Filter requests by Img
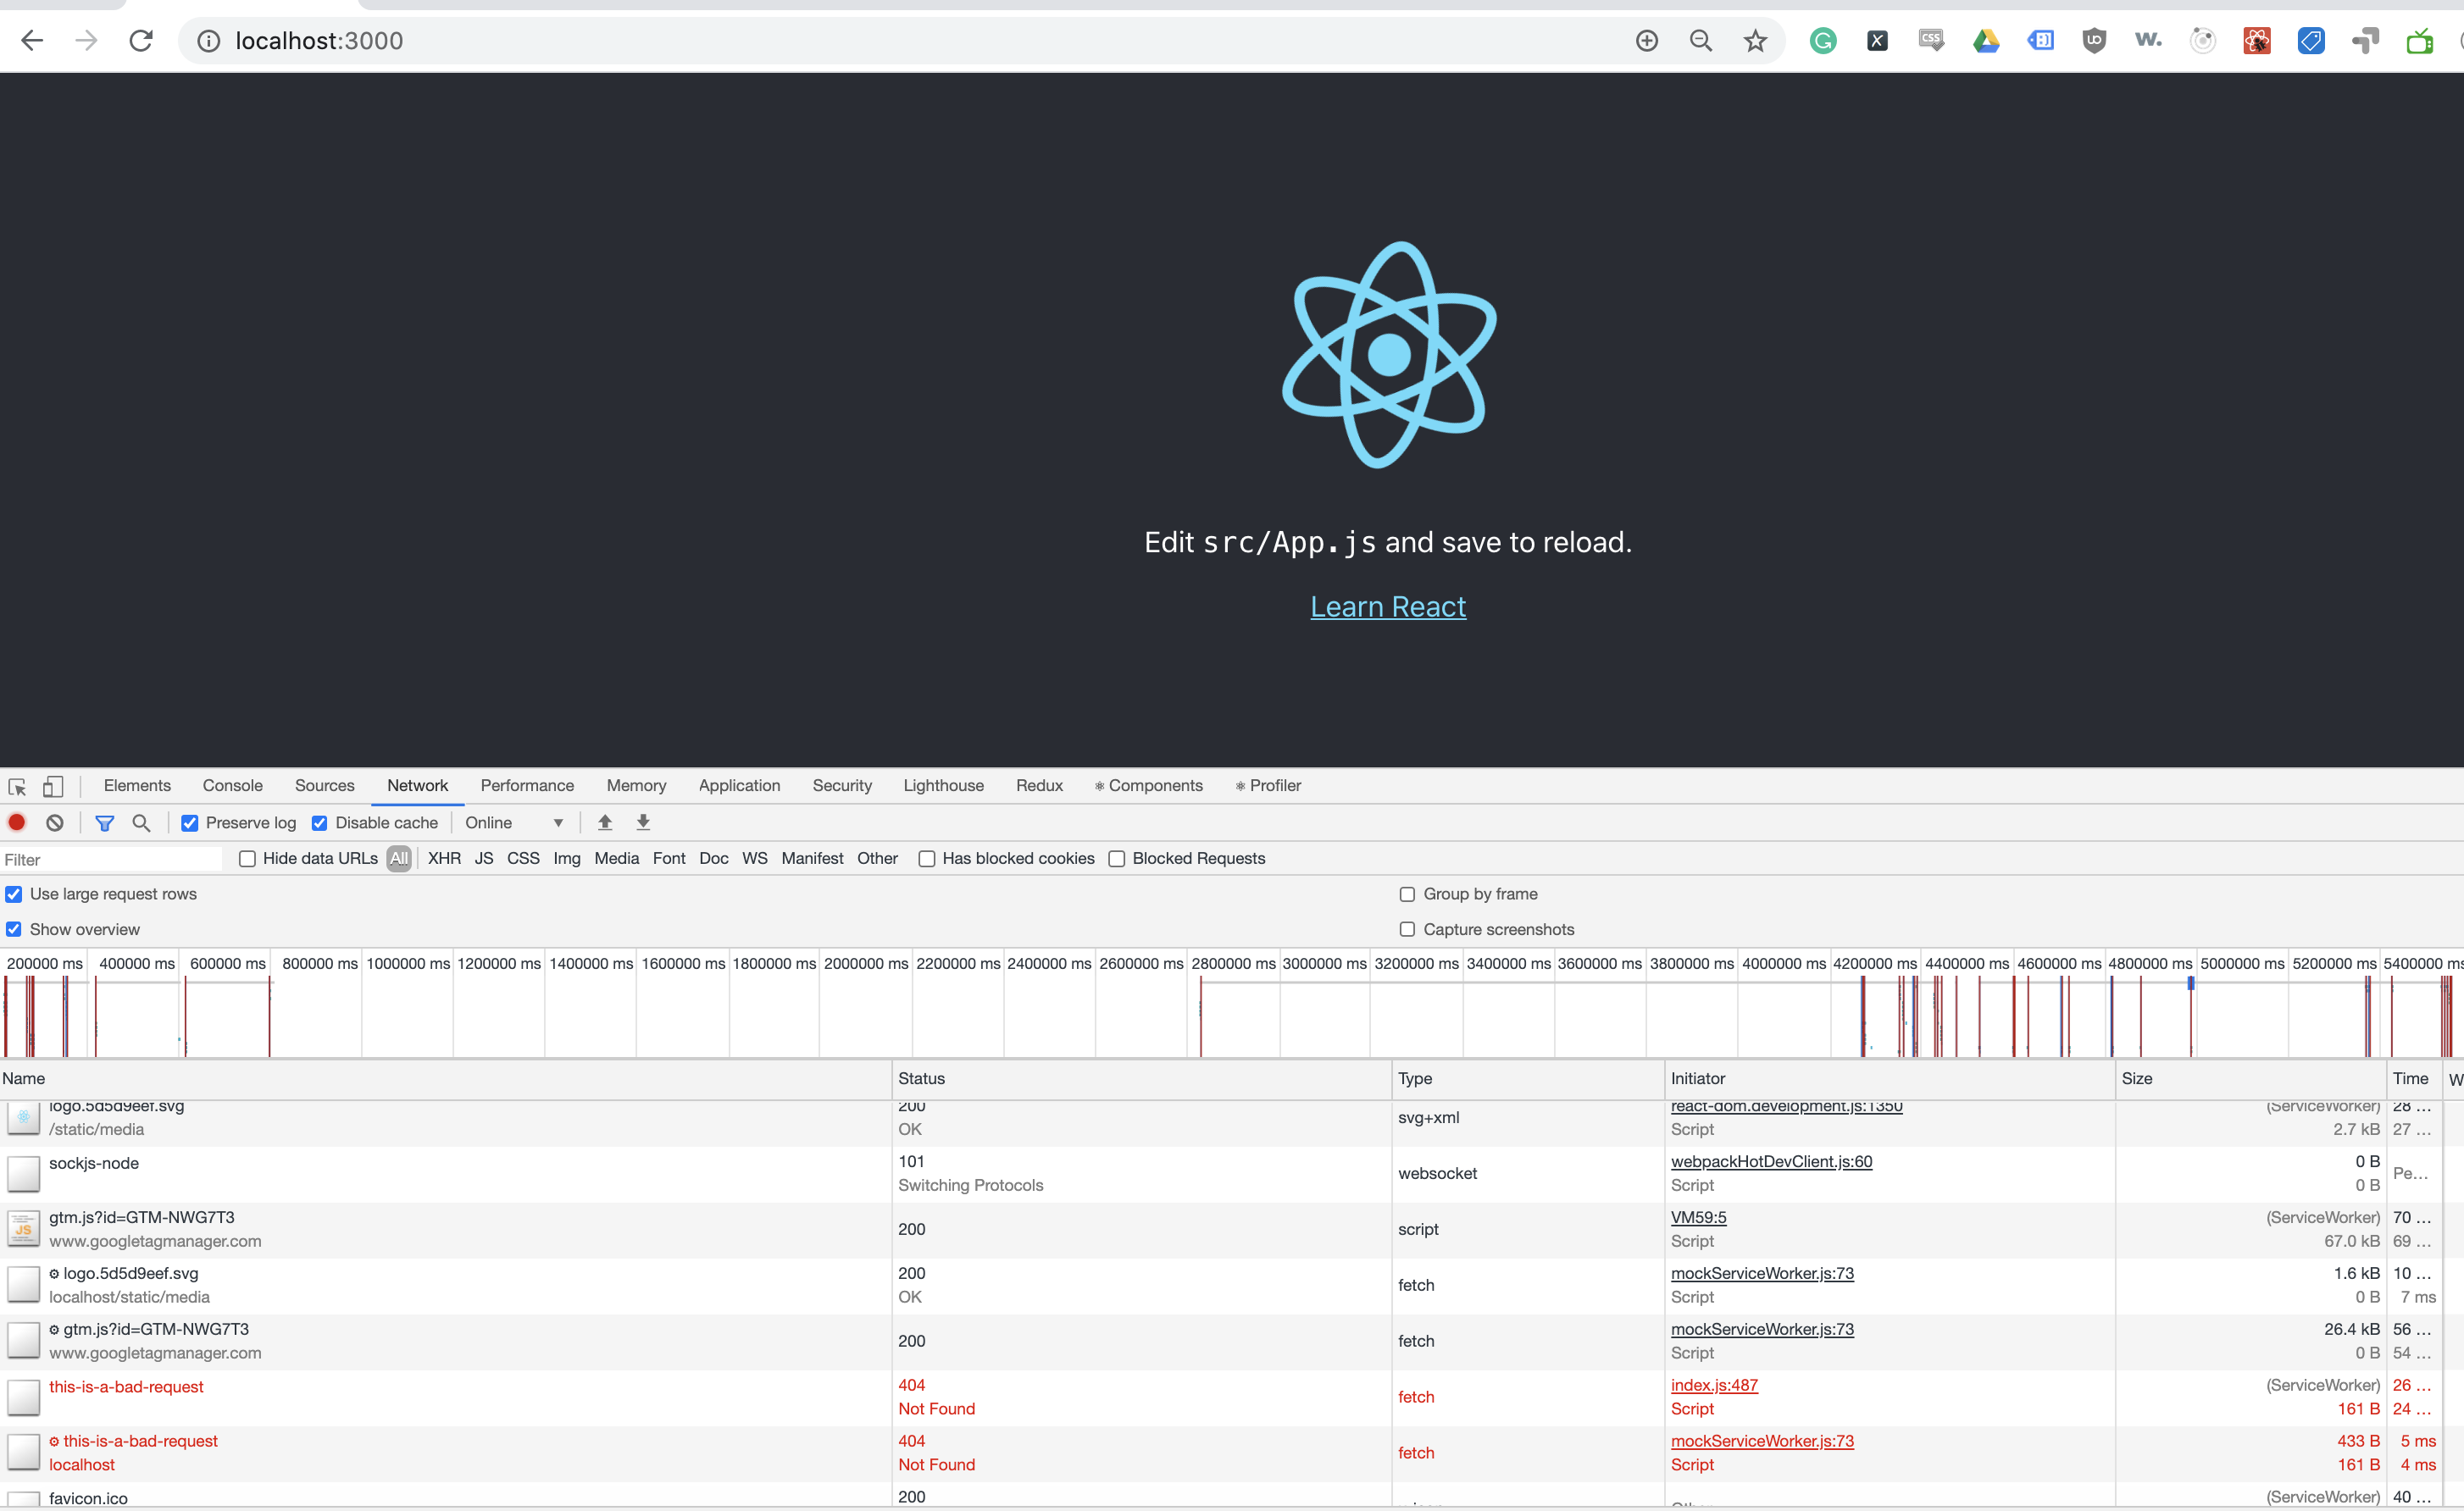Image resolution: width=2464 pixels, height=1511 pixels. click(567, 859)
